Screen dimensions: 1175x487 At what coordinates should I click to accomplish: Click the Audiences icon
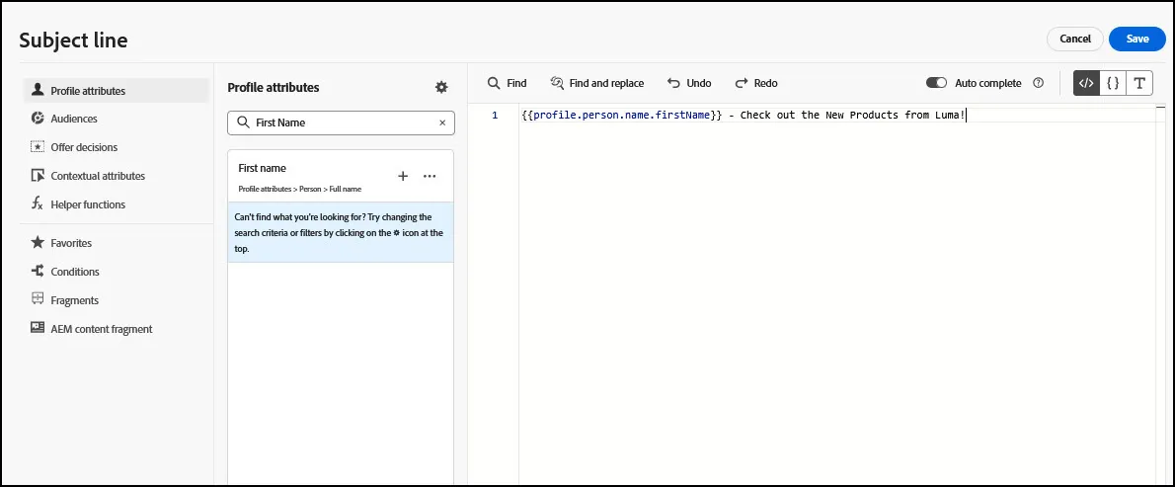tap(38, 119)
